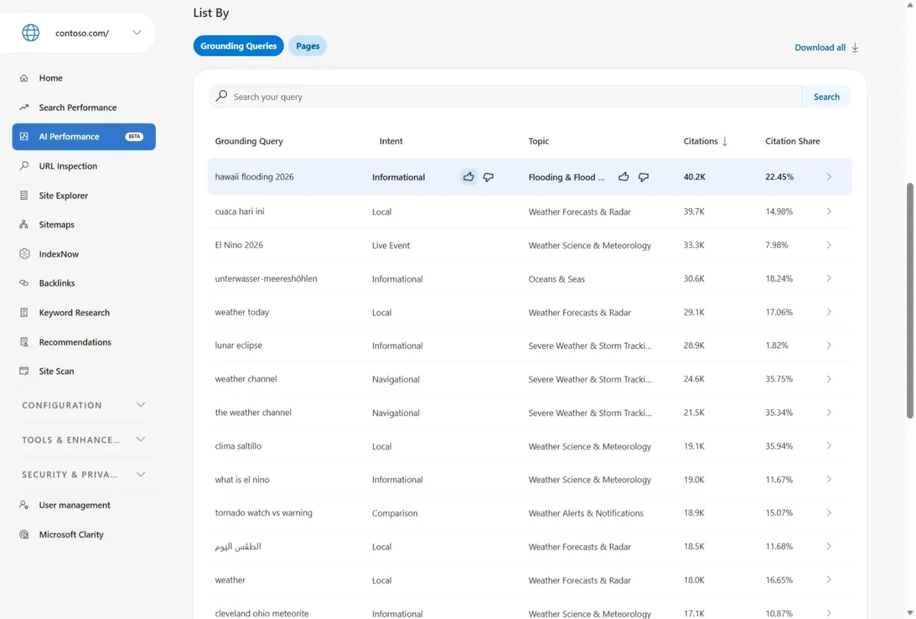Click the AI Performance sidebar icon

pyautogui.click(x=24, y=137)
